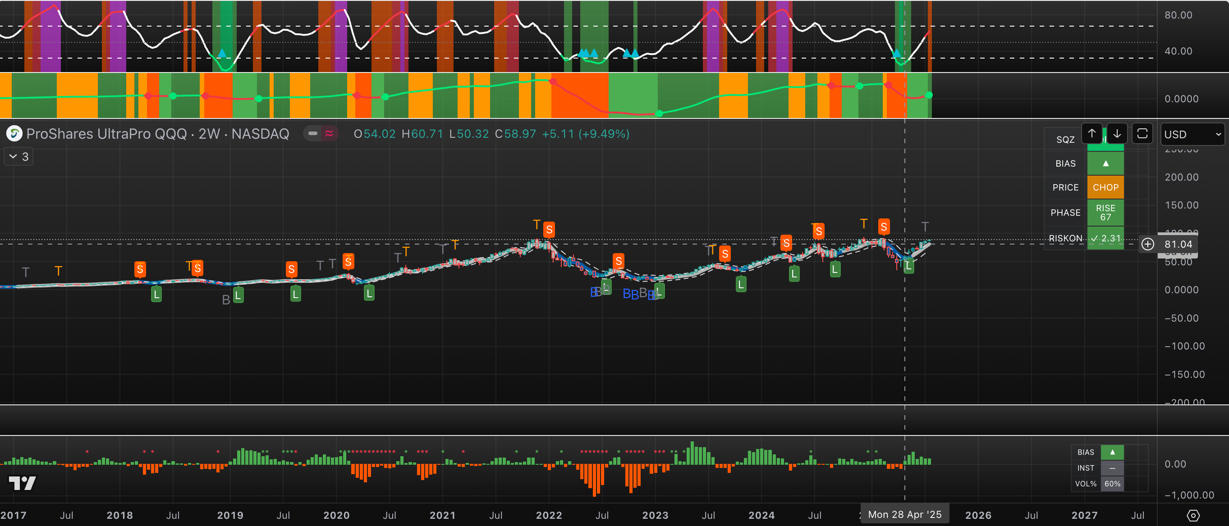Click the BIAS label beside the PRICE row
This screenshot has height=526, width=1229.
(1065, 163)
